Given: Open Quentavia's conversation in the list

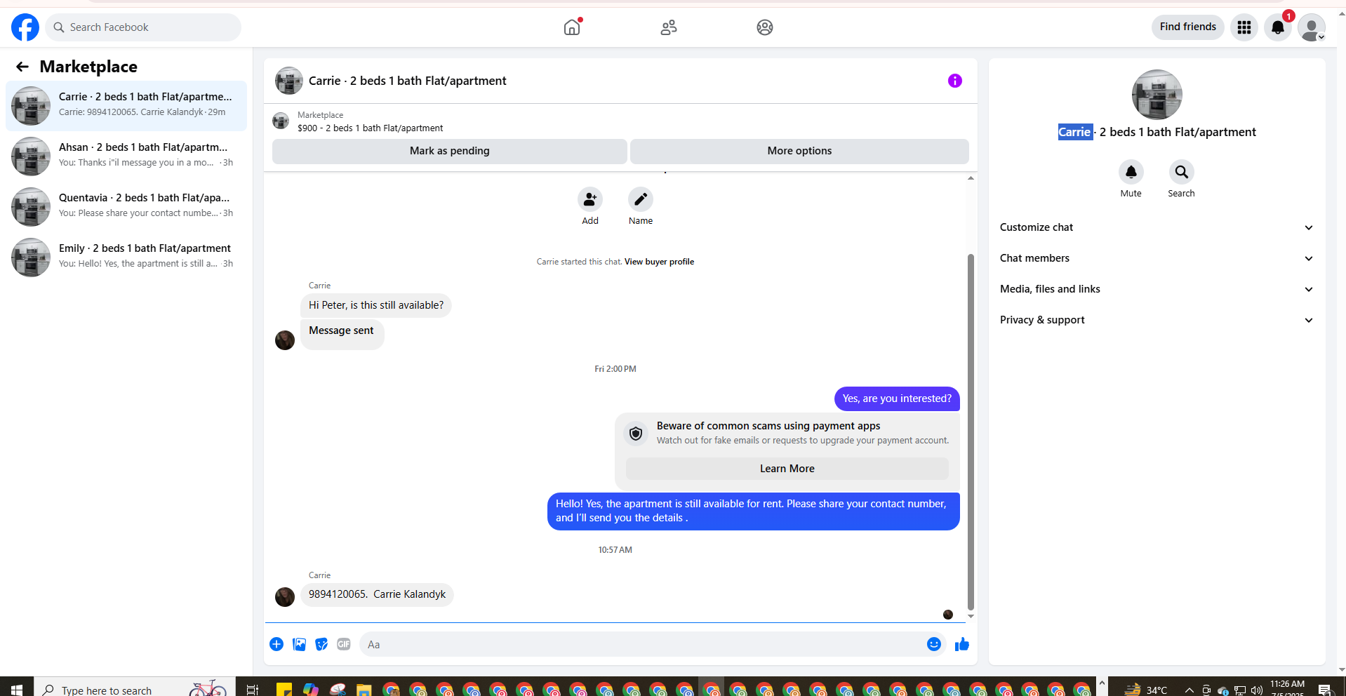Looking at the screenshot, I should pos(126,207).
